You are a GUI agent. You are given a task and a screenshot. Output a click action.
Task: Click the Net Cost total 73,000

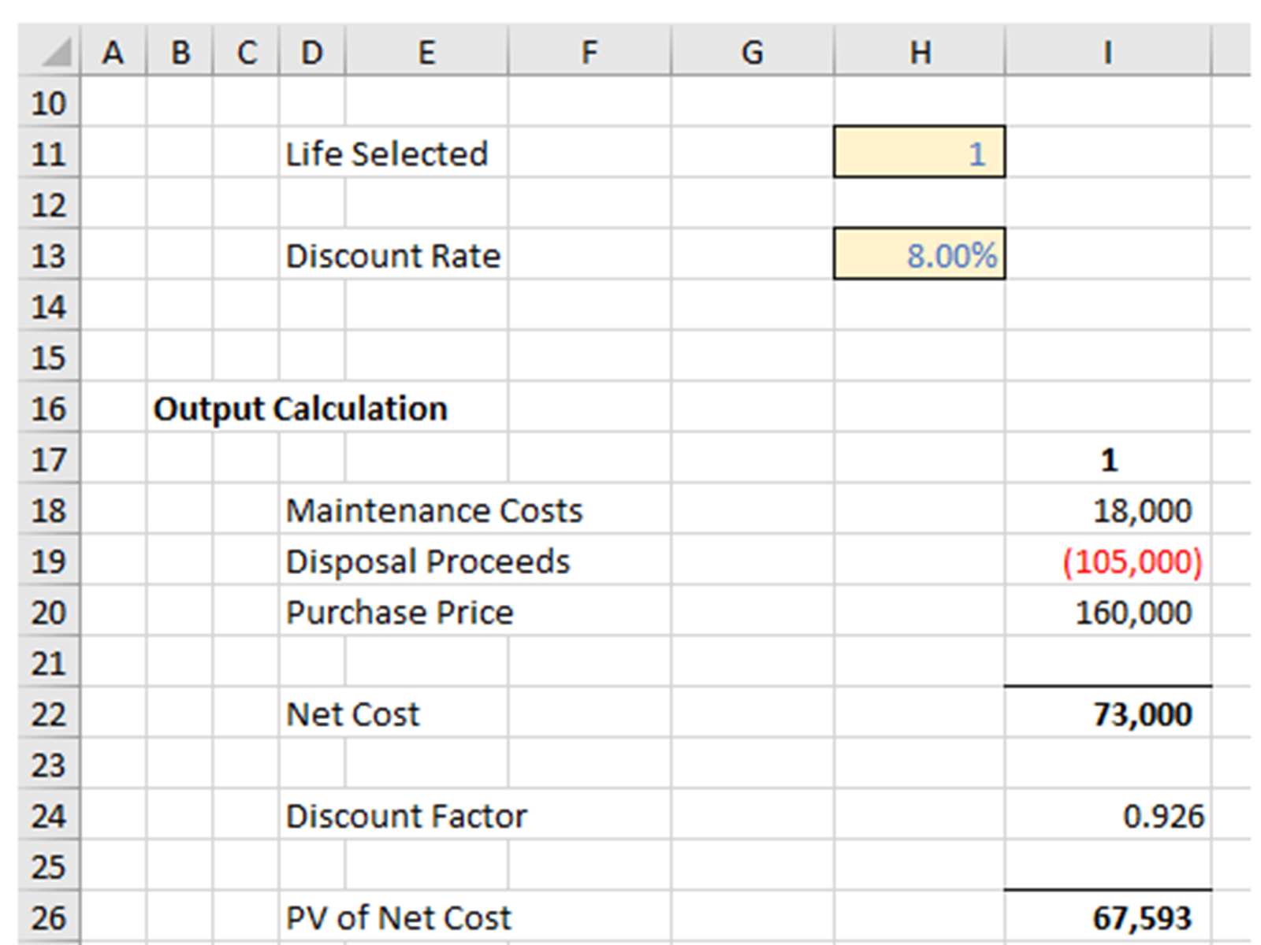(1107, 714)
